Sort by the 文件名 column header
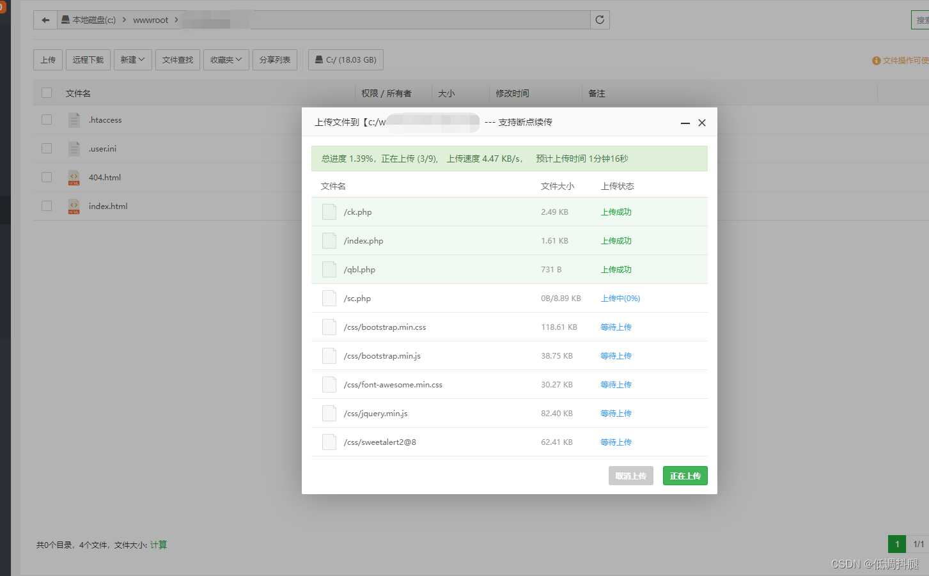This screenshot has width=929, height=576. (x=78, y=93)
